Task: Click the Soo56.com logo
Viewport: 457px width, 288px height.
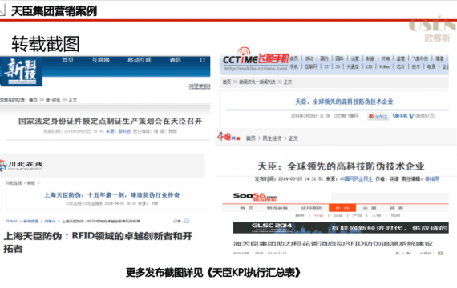Action: 255,197
